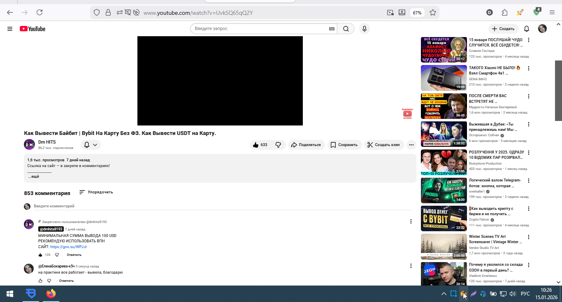Viewport: 562px width, 302px height.
Task: Open more actions under the video
Action: [x=411, y=145]
